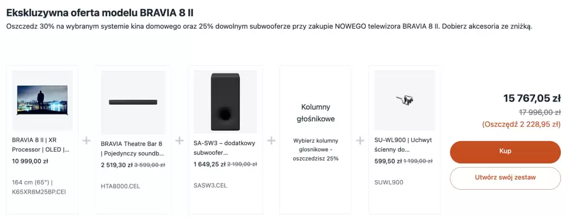The image size is (570, 217).
Task: Open the SA-SW3 dodatkowy subwoofer title
Action: coord(222,145)
